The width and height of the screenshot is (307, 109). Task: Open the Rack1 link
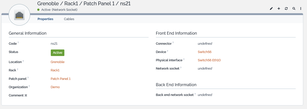[x=55, y=70]
